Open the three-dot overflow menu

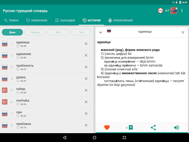[182, 11]
